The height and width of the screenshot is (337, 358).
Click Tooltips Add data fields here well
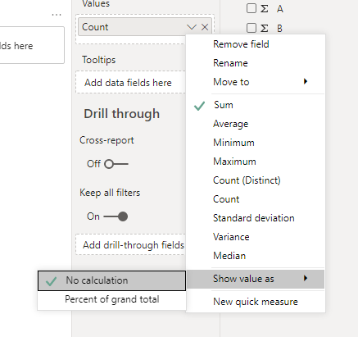point(130,83)
